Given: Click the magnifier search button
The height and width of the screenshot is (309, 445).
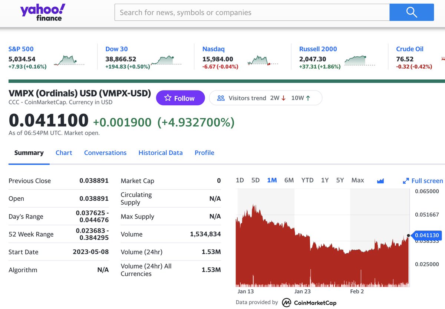Looking at the screenshot, I should [412, 12].
